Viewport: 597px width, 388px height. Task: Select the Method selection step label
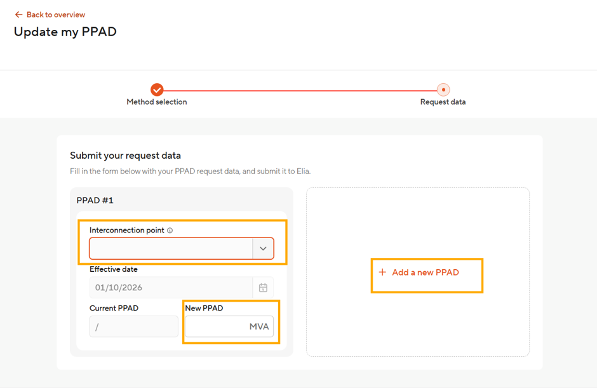[157, 102]
